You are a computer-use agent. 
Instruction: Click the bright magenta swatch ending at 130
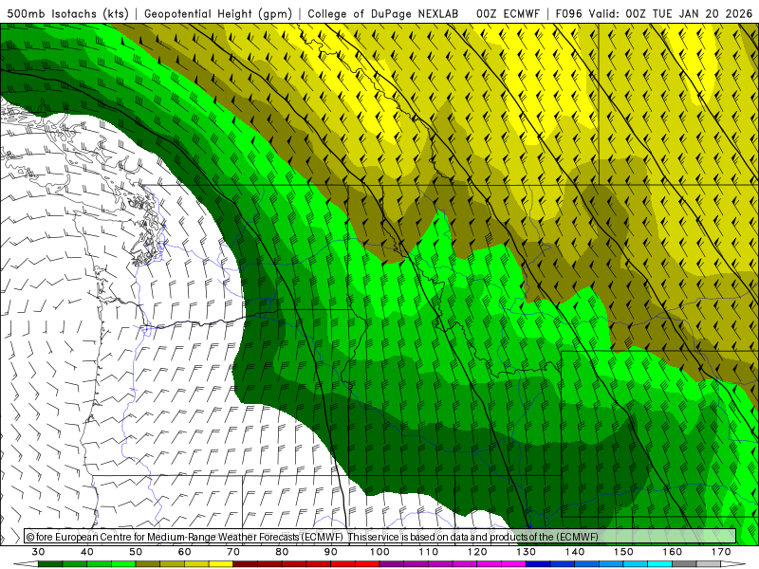click(x=513, y=563)
